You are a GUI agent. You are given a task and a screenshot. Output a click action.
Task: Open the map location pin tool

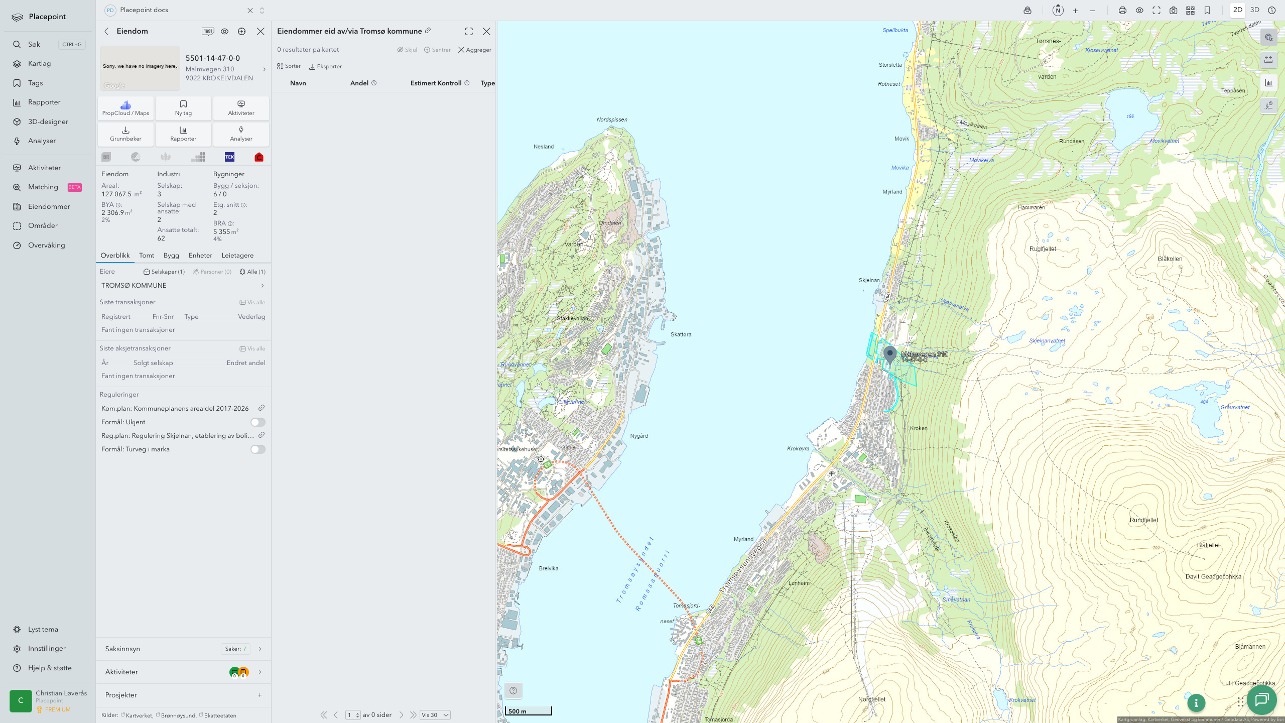coord(1027,10)
